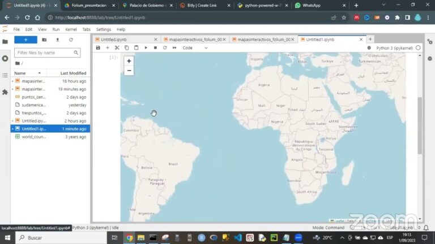The width and height of the screenshot is (435, 244).
Task: Zoom in on the folium map
Action: coord(129,61)
